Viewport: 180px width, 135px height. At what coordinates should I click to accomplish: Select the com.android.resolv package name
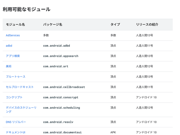[58, 122]
